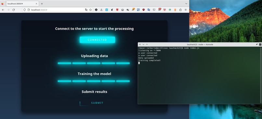Click the 'Uploading data' heading
Screen dimensions: 262x119
point(94,56)
